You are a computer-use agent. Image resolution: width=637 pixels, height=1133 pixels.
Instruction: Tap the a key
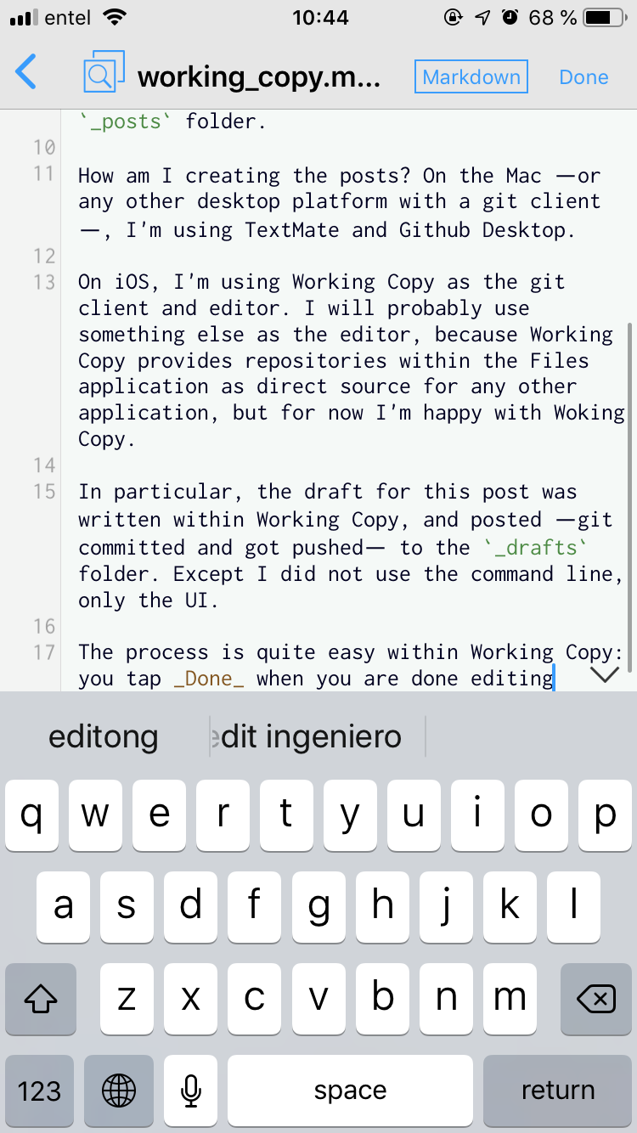[x=64, y=908]
